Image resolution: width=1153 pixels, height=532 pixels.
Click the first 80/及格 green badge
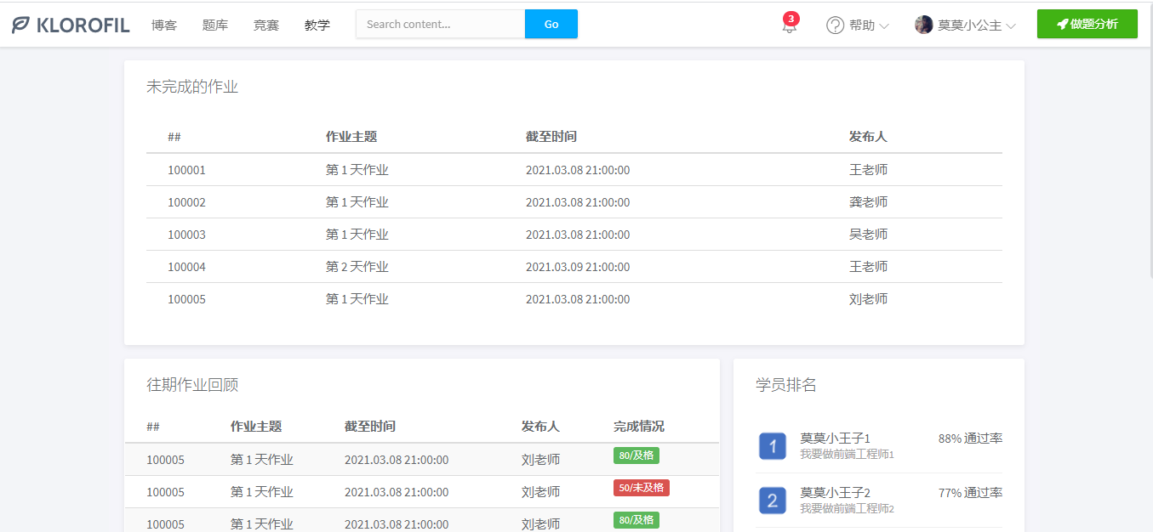636,456
